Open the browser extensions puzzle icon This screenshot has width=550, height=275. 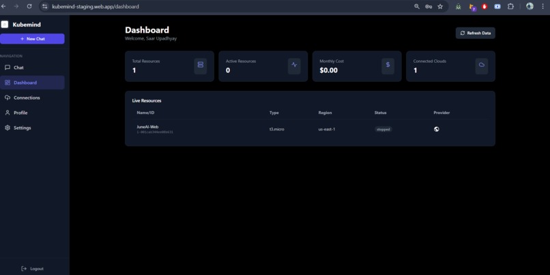(x=510, y=6)
